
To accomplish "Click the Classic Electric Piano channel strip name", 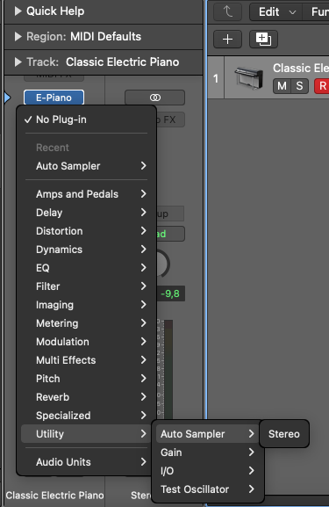I will coord(55,495).
